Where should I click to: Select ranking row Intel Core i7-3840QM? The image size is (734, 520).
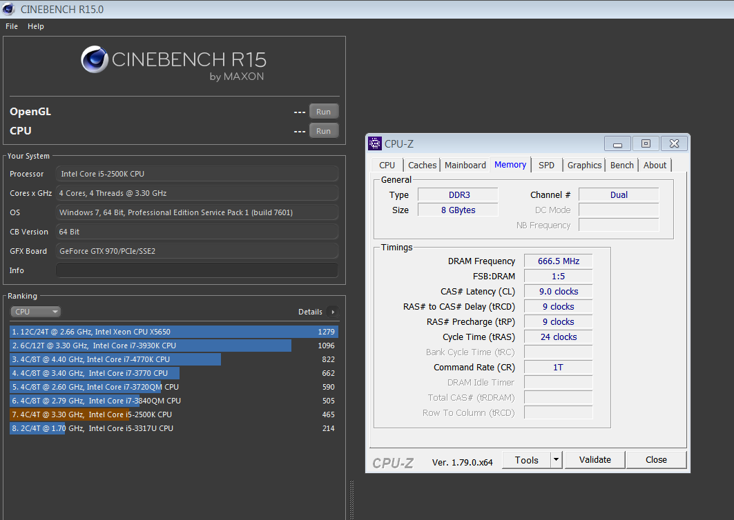[174, 401]
